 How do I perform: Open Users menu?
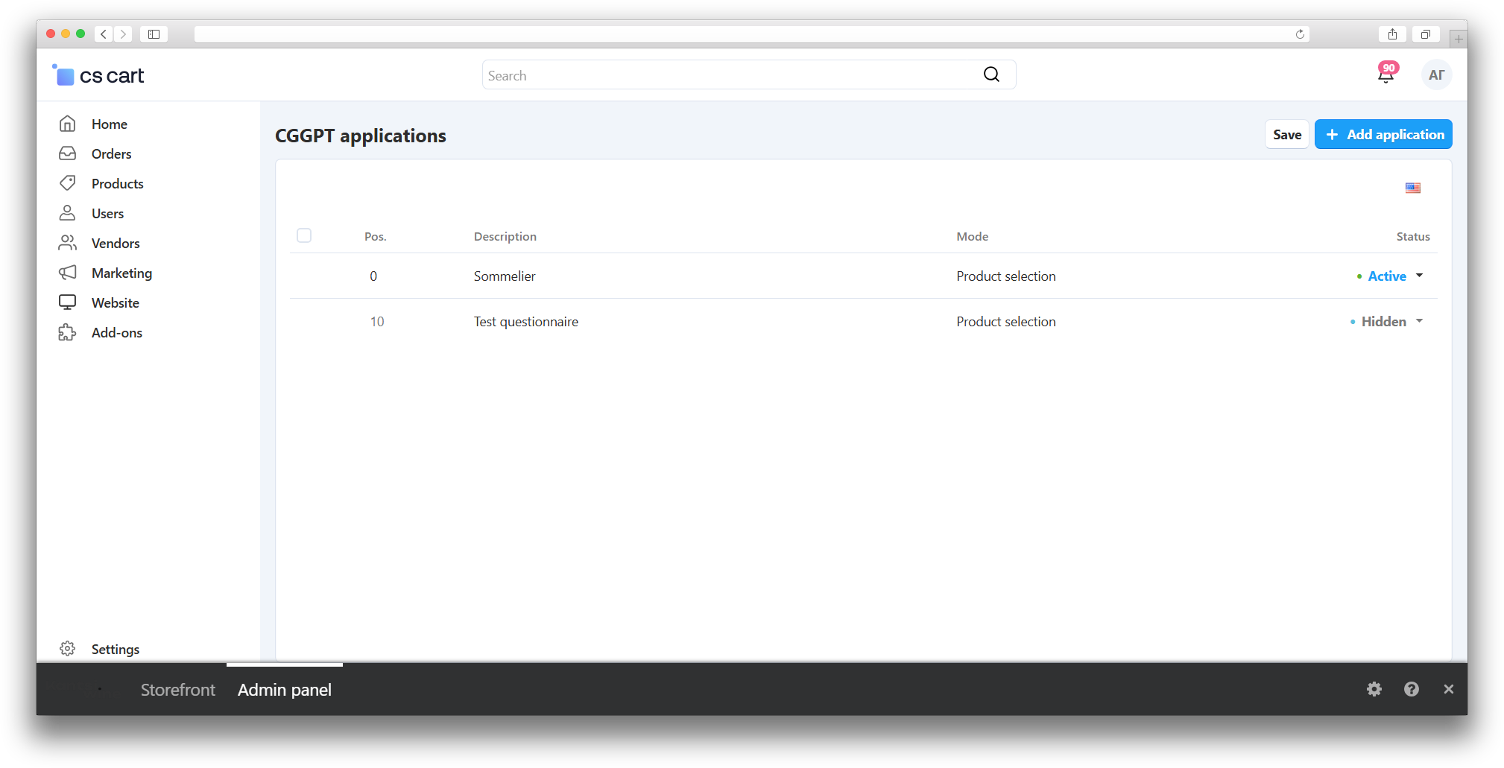pos(108,213)
